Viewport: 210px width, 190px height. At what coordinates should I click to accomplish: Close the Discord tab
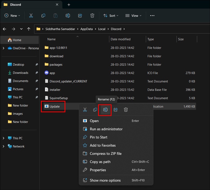pos(57,5)
